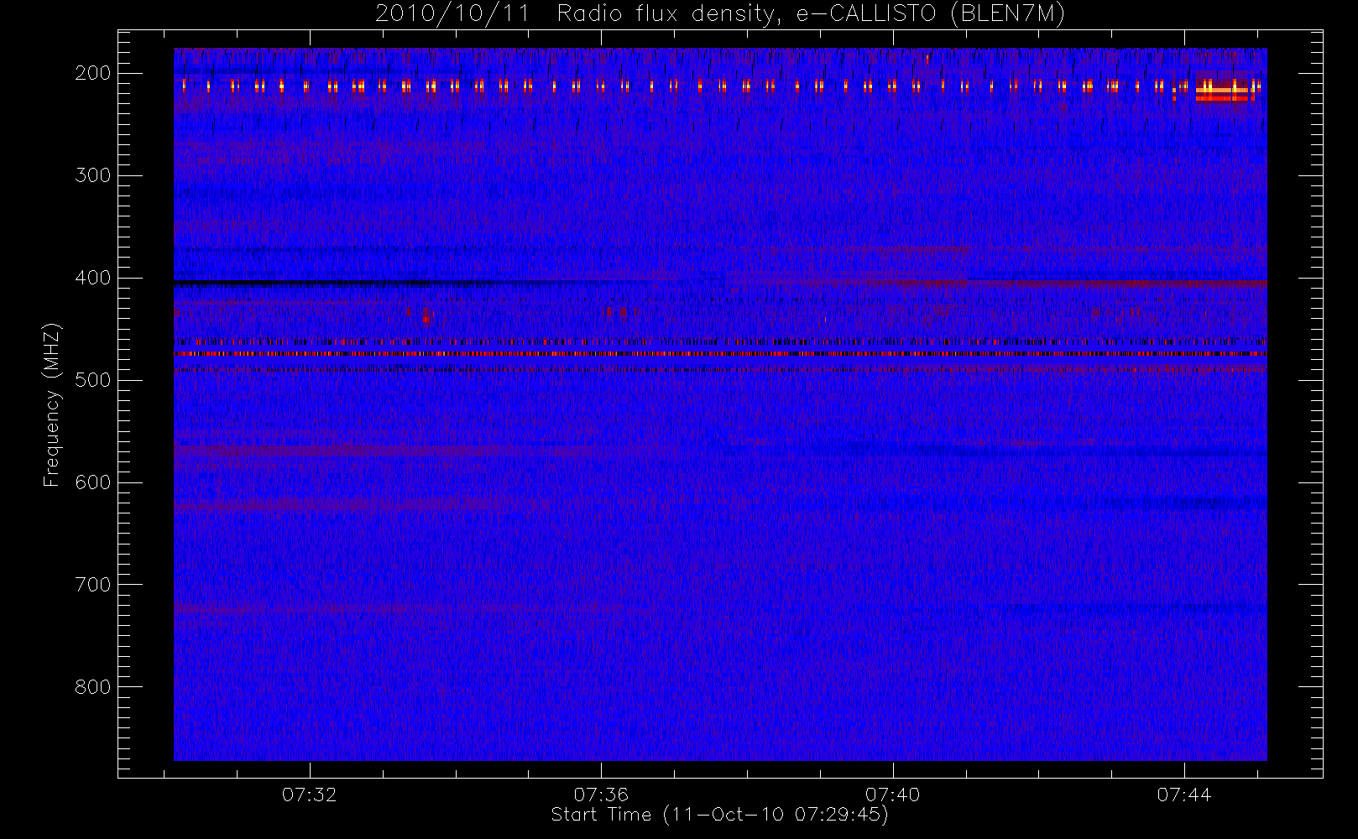Click the 600 frequency tick label

click(92, 482)
